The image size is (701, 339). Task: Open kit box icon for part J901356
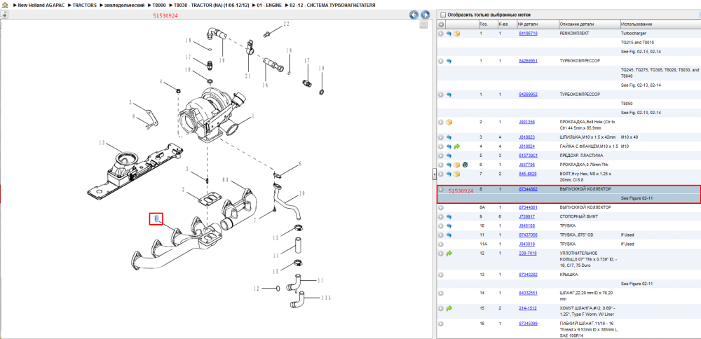click(449, 122)
